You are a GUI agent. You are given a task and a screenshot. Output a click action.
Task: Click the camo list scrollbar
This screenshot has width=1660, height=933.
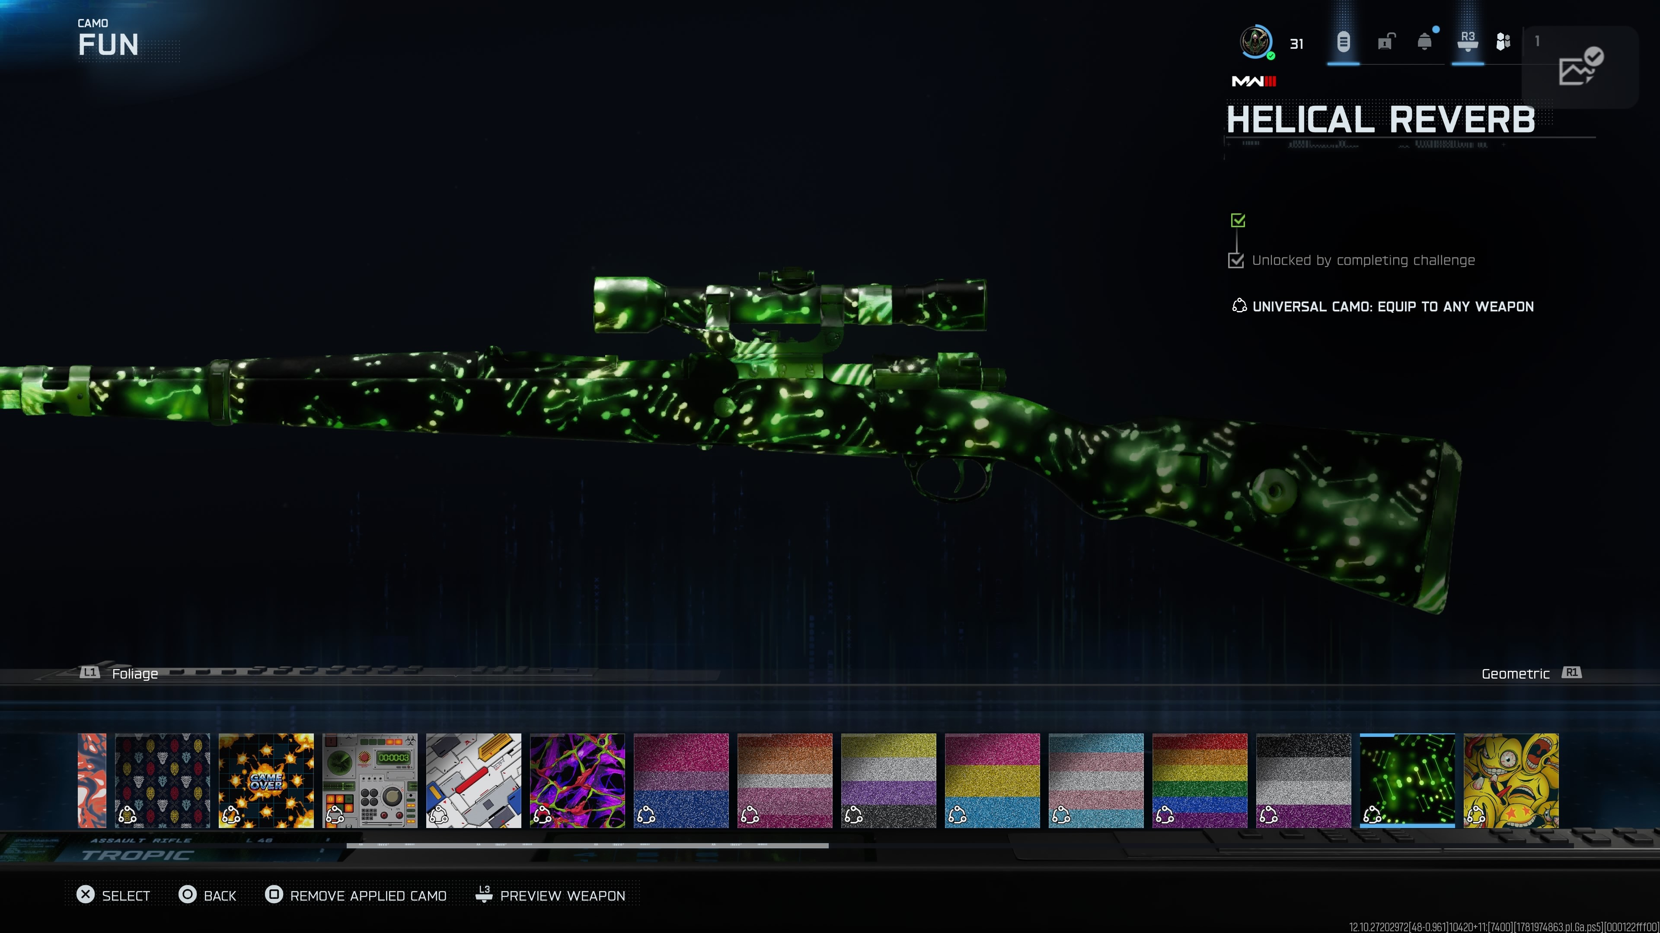click(587, 845)
